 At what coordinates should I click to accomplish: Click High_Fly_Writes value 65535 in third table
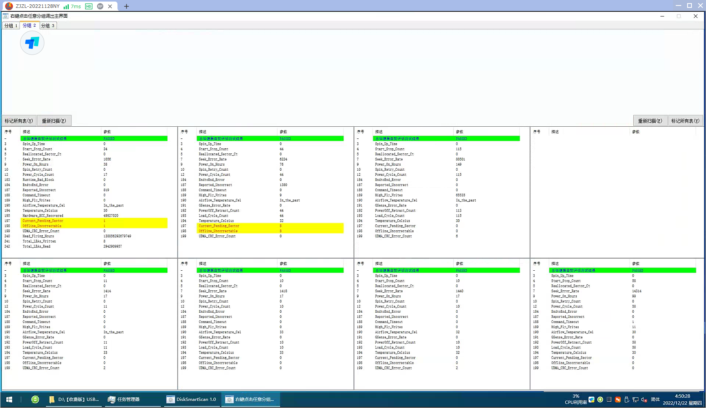460,195
